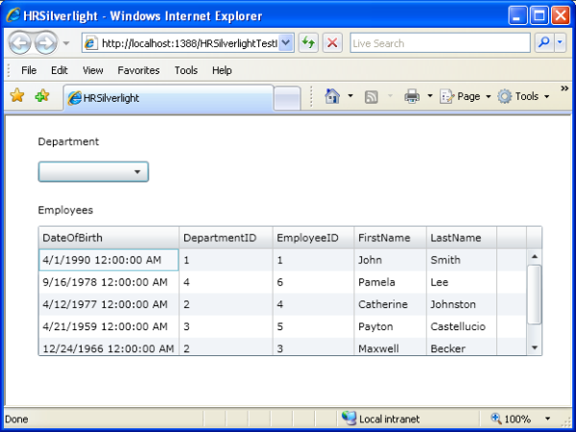Click the browser Back arrow button
Image resolution: width=576 pixels, height=432 pixels.
click(20, 43)
